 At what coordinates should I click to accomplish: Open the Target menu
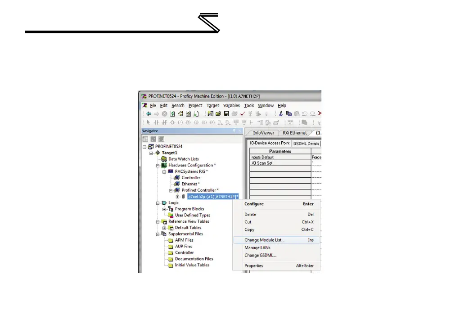click(x=213, y=106)
